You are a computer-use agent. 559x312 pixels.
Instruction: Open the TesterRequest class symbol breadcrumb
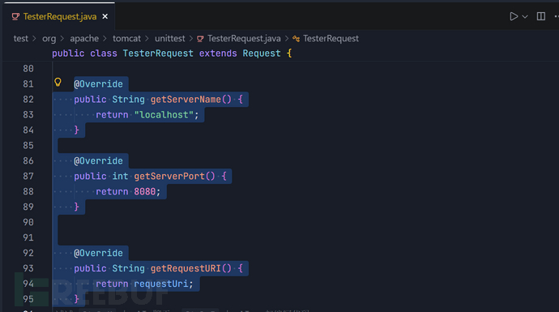pos(331,39)
